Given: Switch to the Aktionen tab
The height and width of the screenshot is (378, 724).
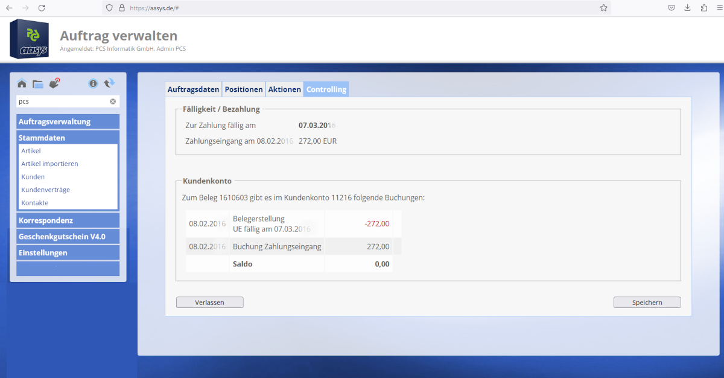Looking at the screenshot, I should pos(284,89).
